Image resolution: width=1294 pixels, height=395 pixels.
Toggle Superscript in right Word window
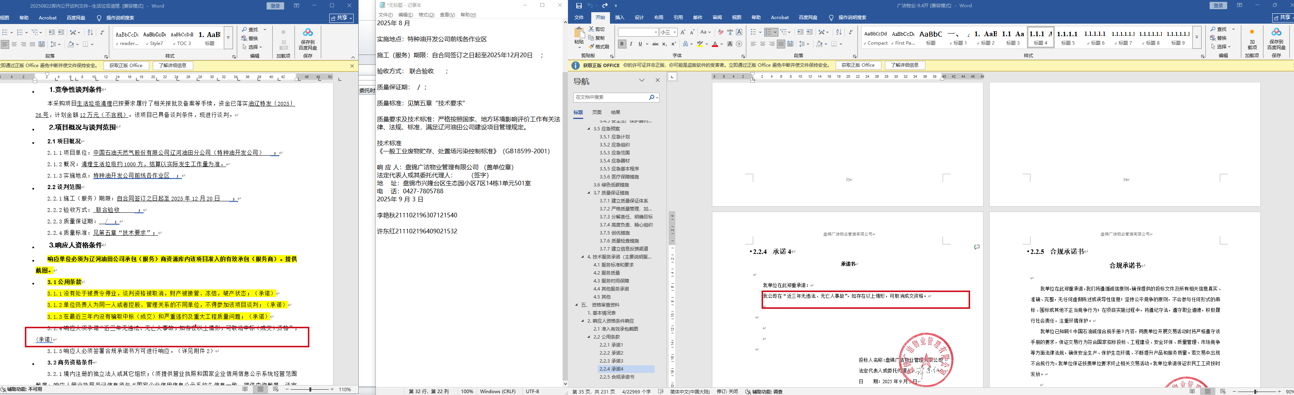point(673,44)
